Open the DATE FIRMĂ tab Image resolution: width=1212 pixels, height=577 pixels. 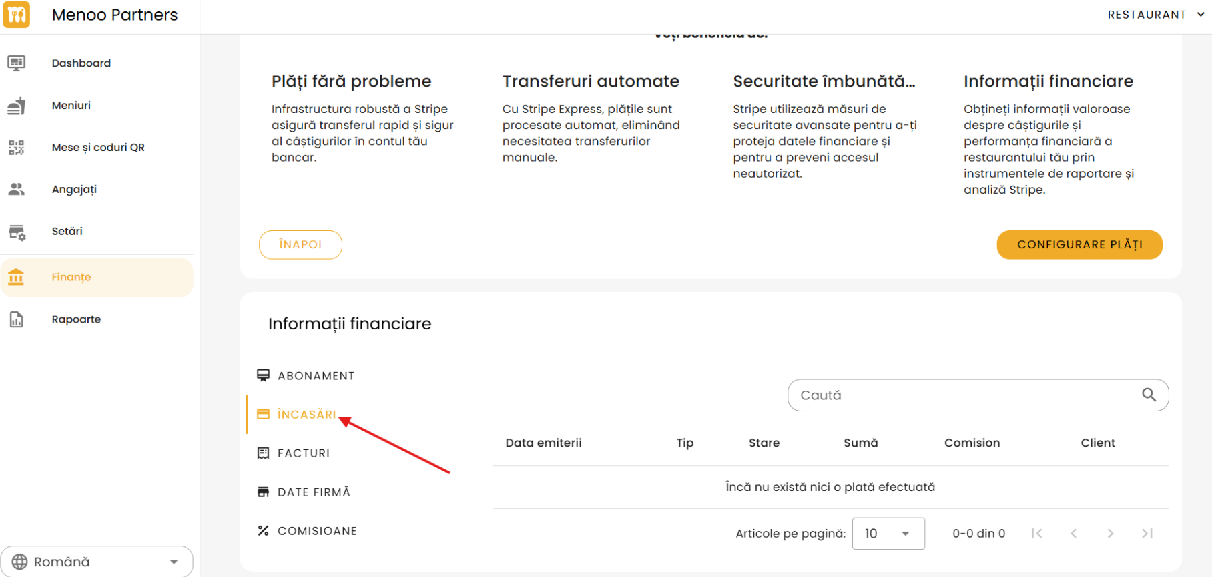coord(313,492)
